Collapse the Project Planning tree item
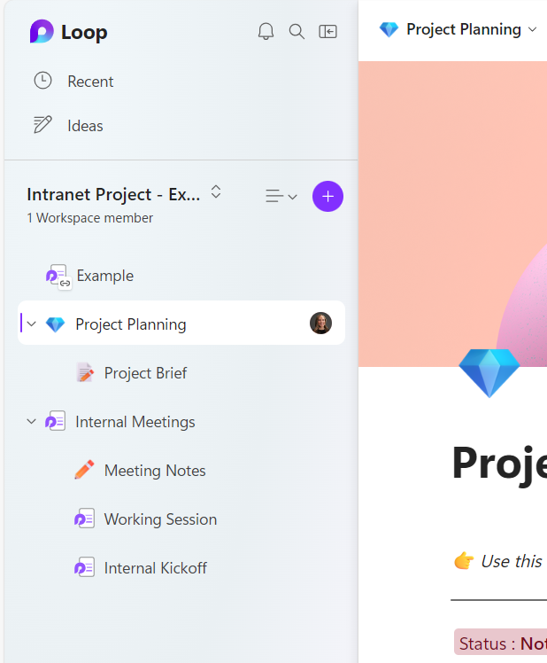 point(32,324)
